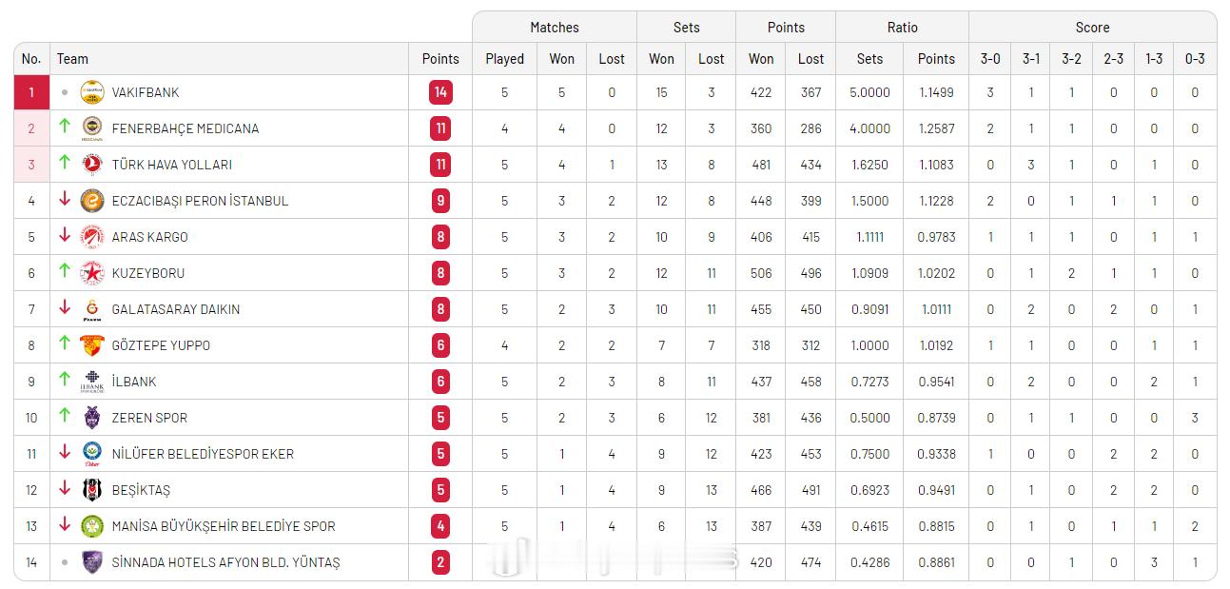
Task: Select the Beşiktaş team logo
Action: (92, 490)
